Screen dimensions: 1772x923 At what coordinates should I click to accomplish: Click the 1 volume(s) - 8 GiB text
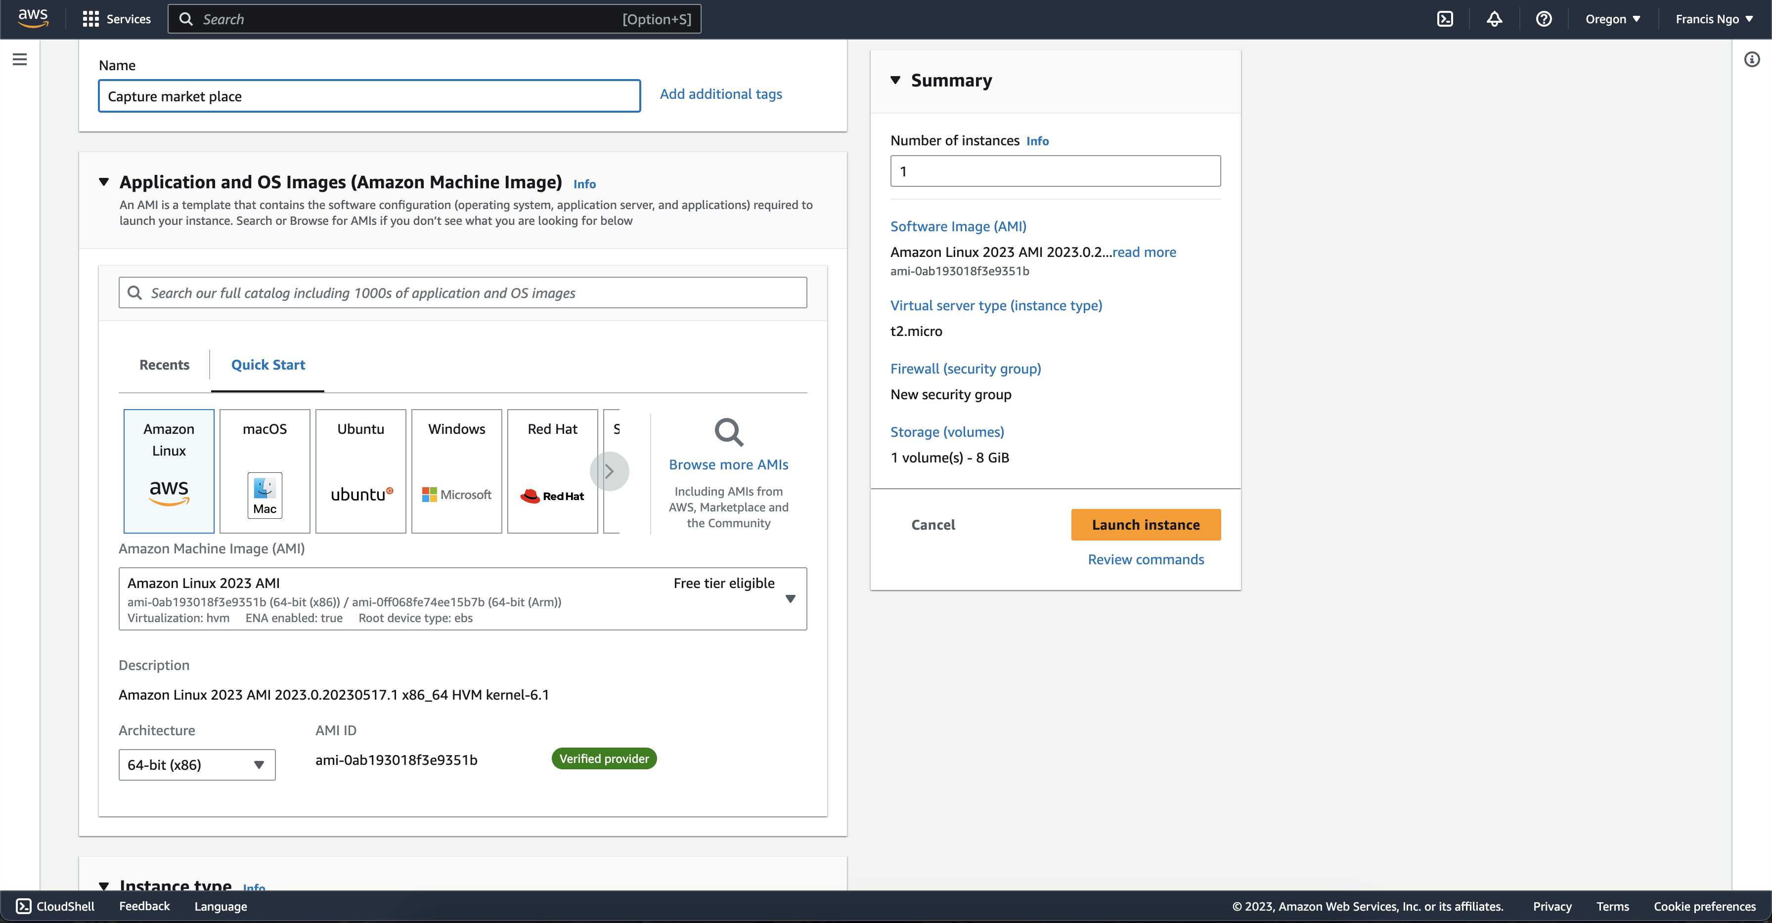tap(949, 458)
